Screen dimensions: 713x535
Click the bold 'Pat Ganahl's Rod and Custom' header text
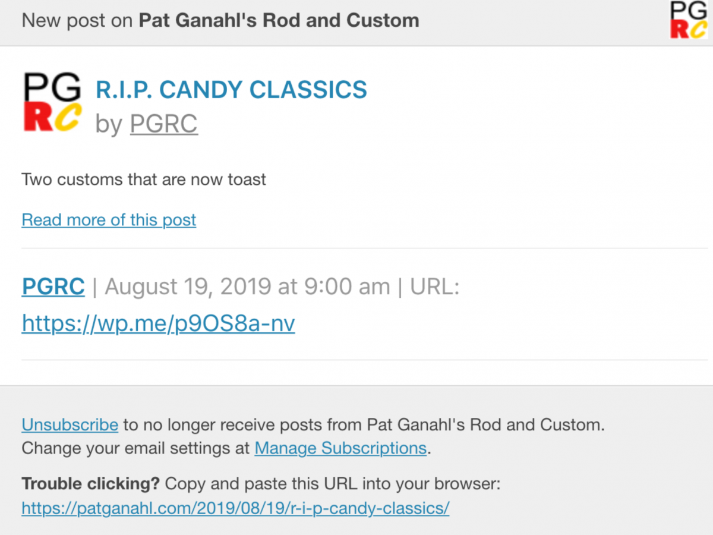279,20
